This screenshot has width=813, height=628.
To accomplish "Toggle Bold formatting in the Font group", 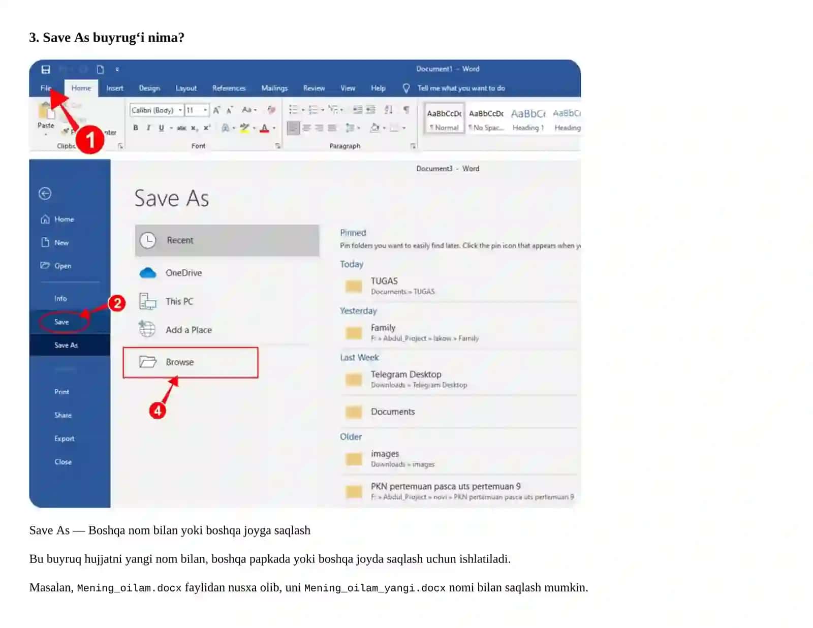I will 136,128.
